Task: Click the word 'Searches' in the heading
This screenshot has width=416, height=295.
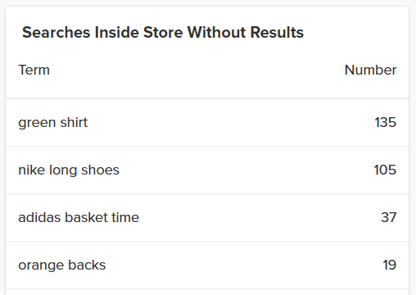Action: tap(56, 32)
